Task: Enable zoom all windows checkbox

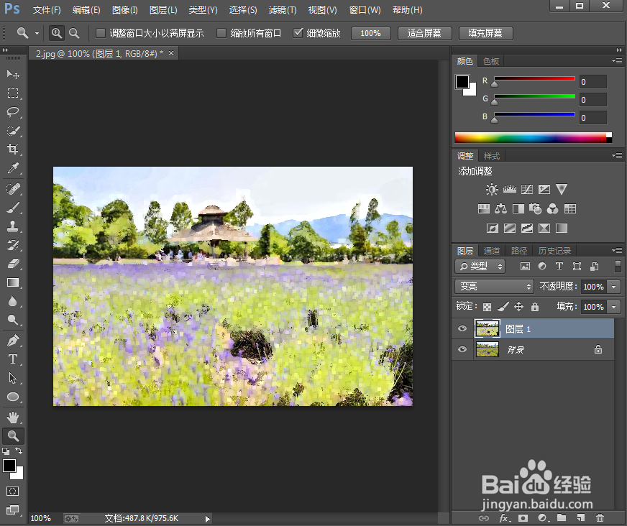Action: pos(221,33)
